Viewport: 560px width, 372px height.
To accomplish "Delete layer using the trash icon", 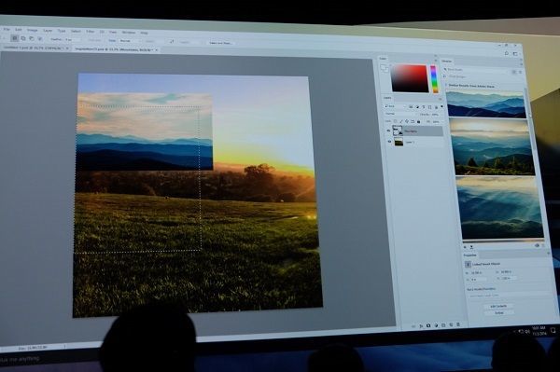I will point(458,324).
